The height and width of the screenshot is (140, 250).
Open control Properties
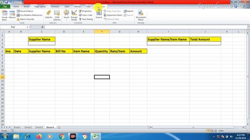point(85,11)
